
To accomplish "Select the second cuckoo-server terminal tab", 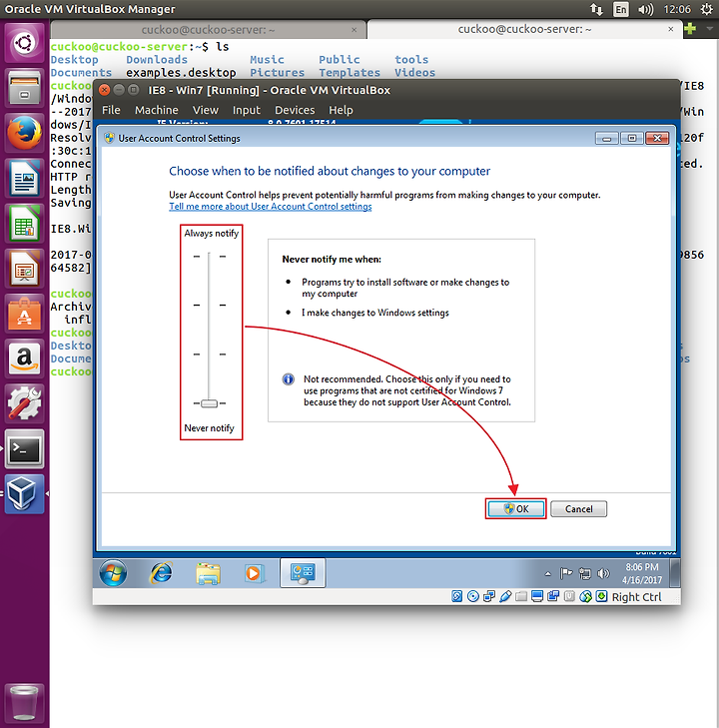I will [524, 29].
